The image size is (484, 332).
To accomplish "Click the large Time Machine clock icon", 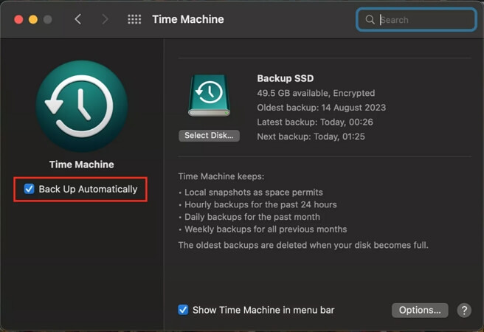I will coord(82,106).
